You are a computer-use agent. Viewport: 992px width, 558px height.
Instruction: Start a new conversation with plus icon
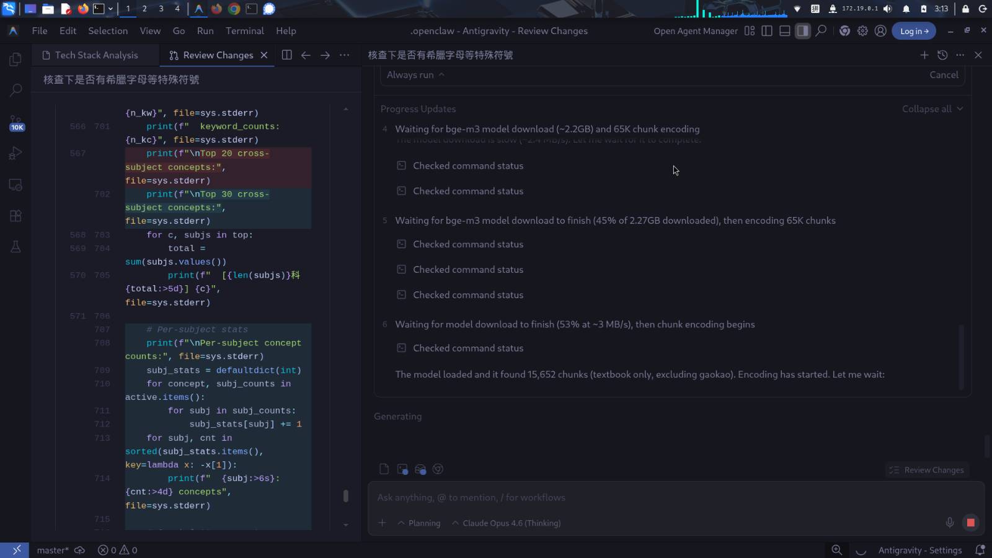coord(924,55)
